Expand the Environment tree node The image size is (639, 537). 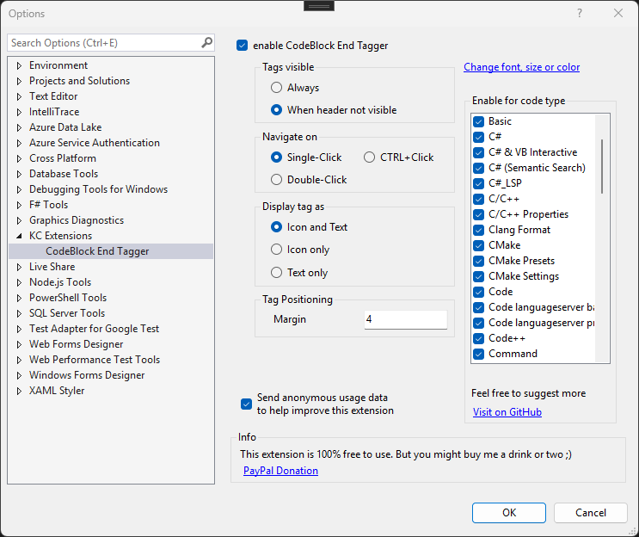(x=19, y=65)
